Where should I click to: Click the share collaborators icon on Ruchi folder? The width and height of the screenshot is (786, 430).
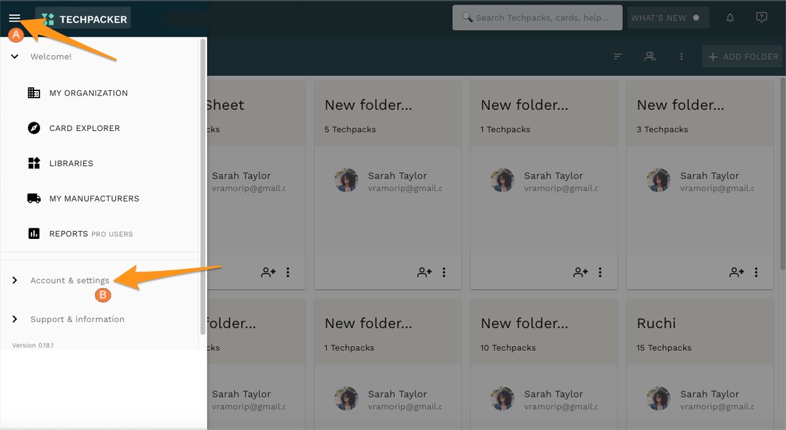tap(736, 425)
